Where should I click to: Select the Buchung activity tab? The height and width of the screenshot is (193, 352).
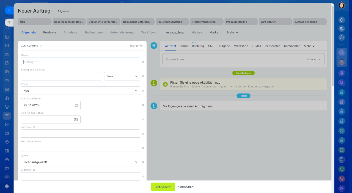click(198, 46)
